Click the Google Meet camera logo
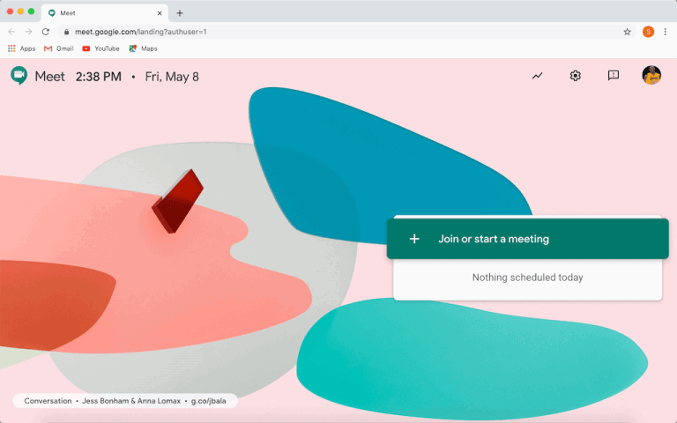 click(x=19, y=76)
